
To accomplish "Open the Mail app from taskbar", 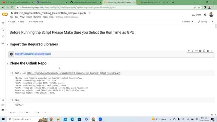I will (65, 119).
